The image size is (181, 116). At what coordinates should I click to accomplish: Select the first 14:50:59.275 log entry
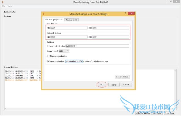[23, 71]
